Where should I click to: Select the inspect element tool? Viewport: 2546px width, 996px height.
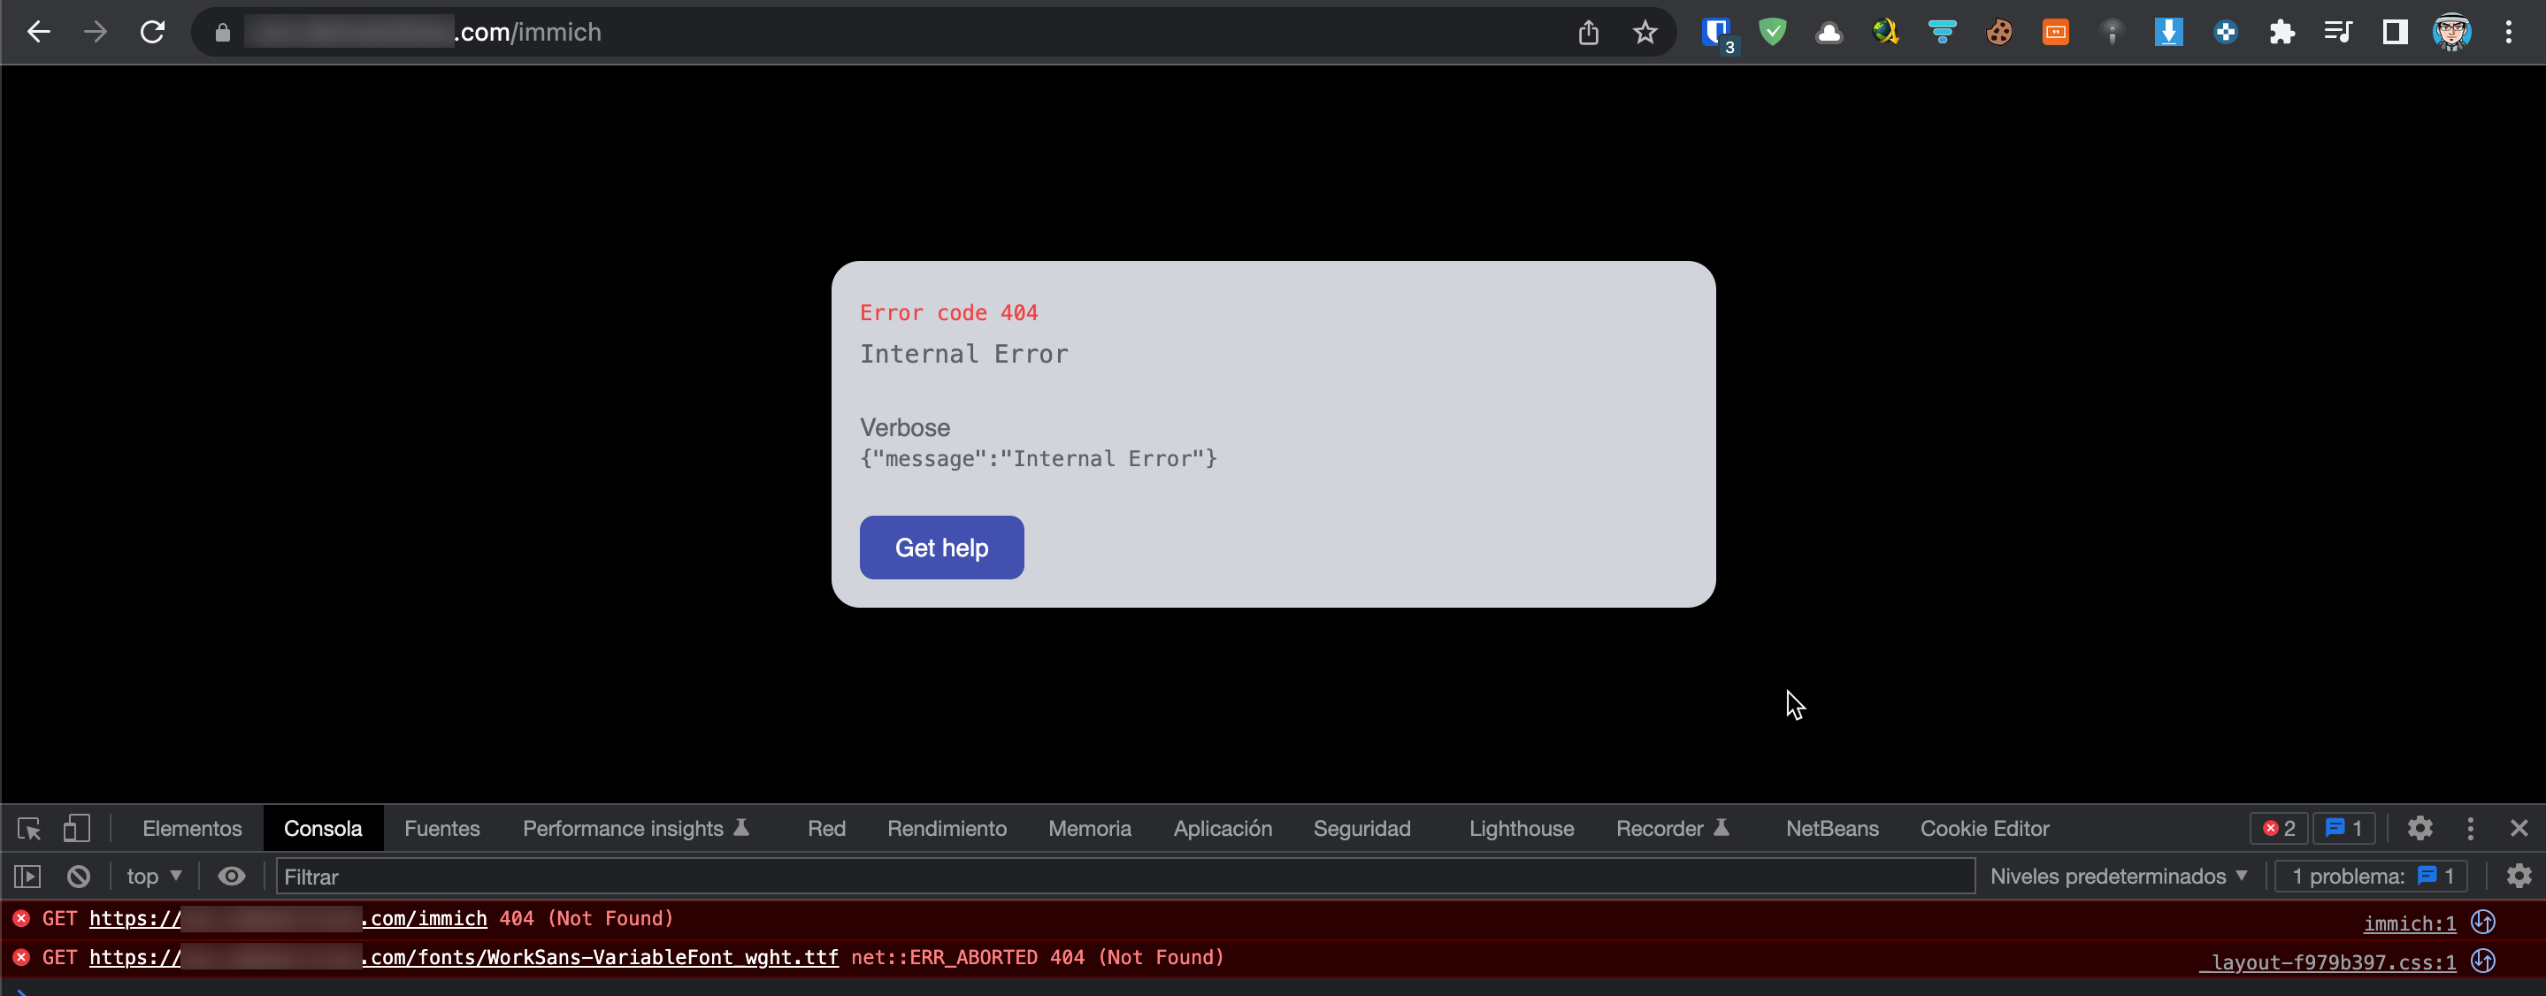27,828
